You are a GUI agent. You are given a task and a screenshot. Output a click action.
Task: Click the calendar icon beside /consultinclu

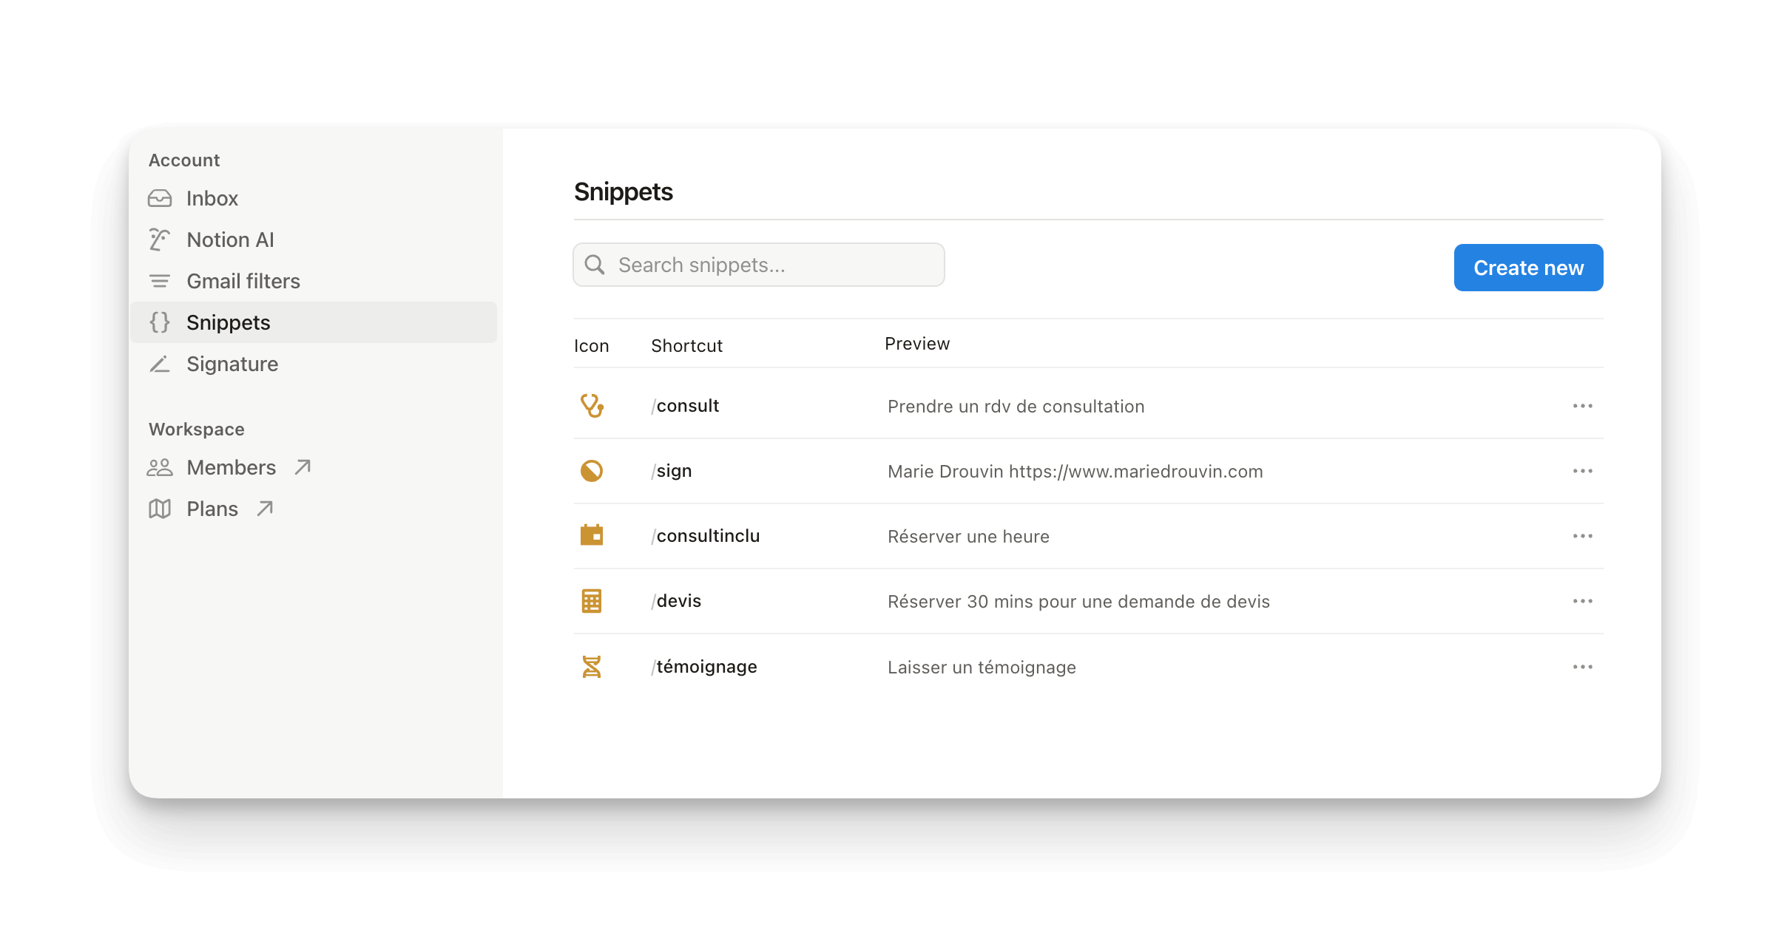coord(592,535)
